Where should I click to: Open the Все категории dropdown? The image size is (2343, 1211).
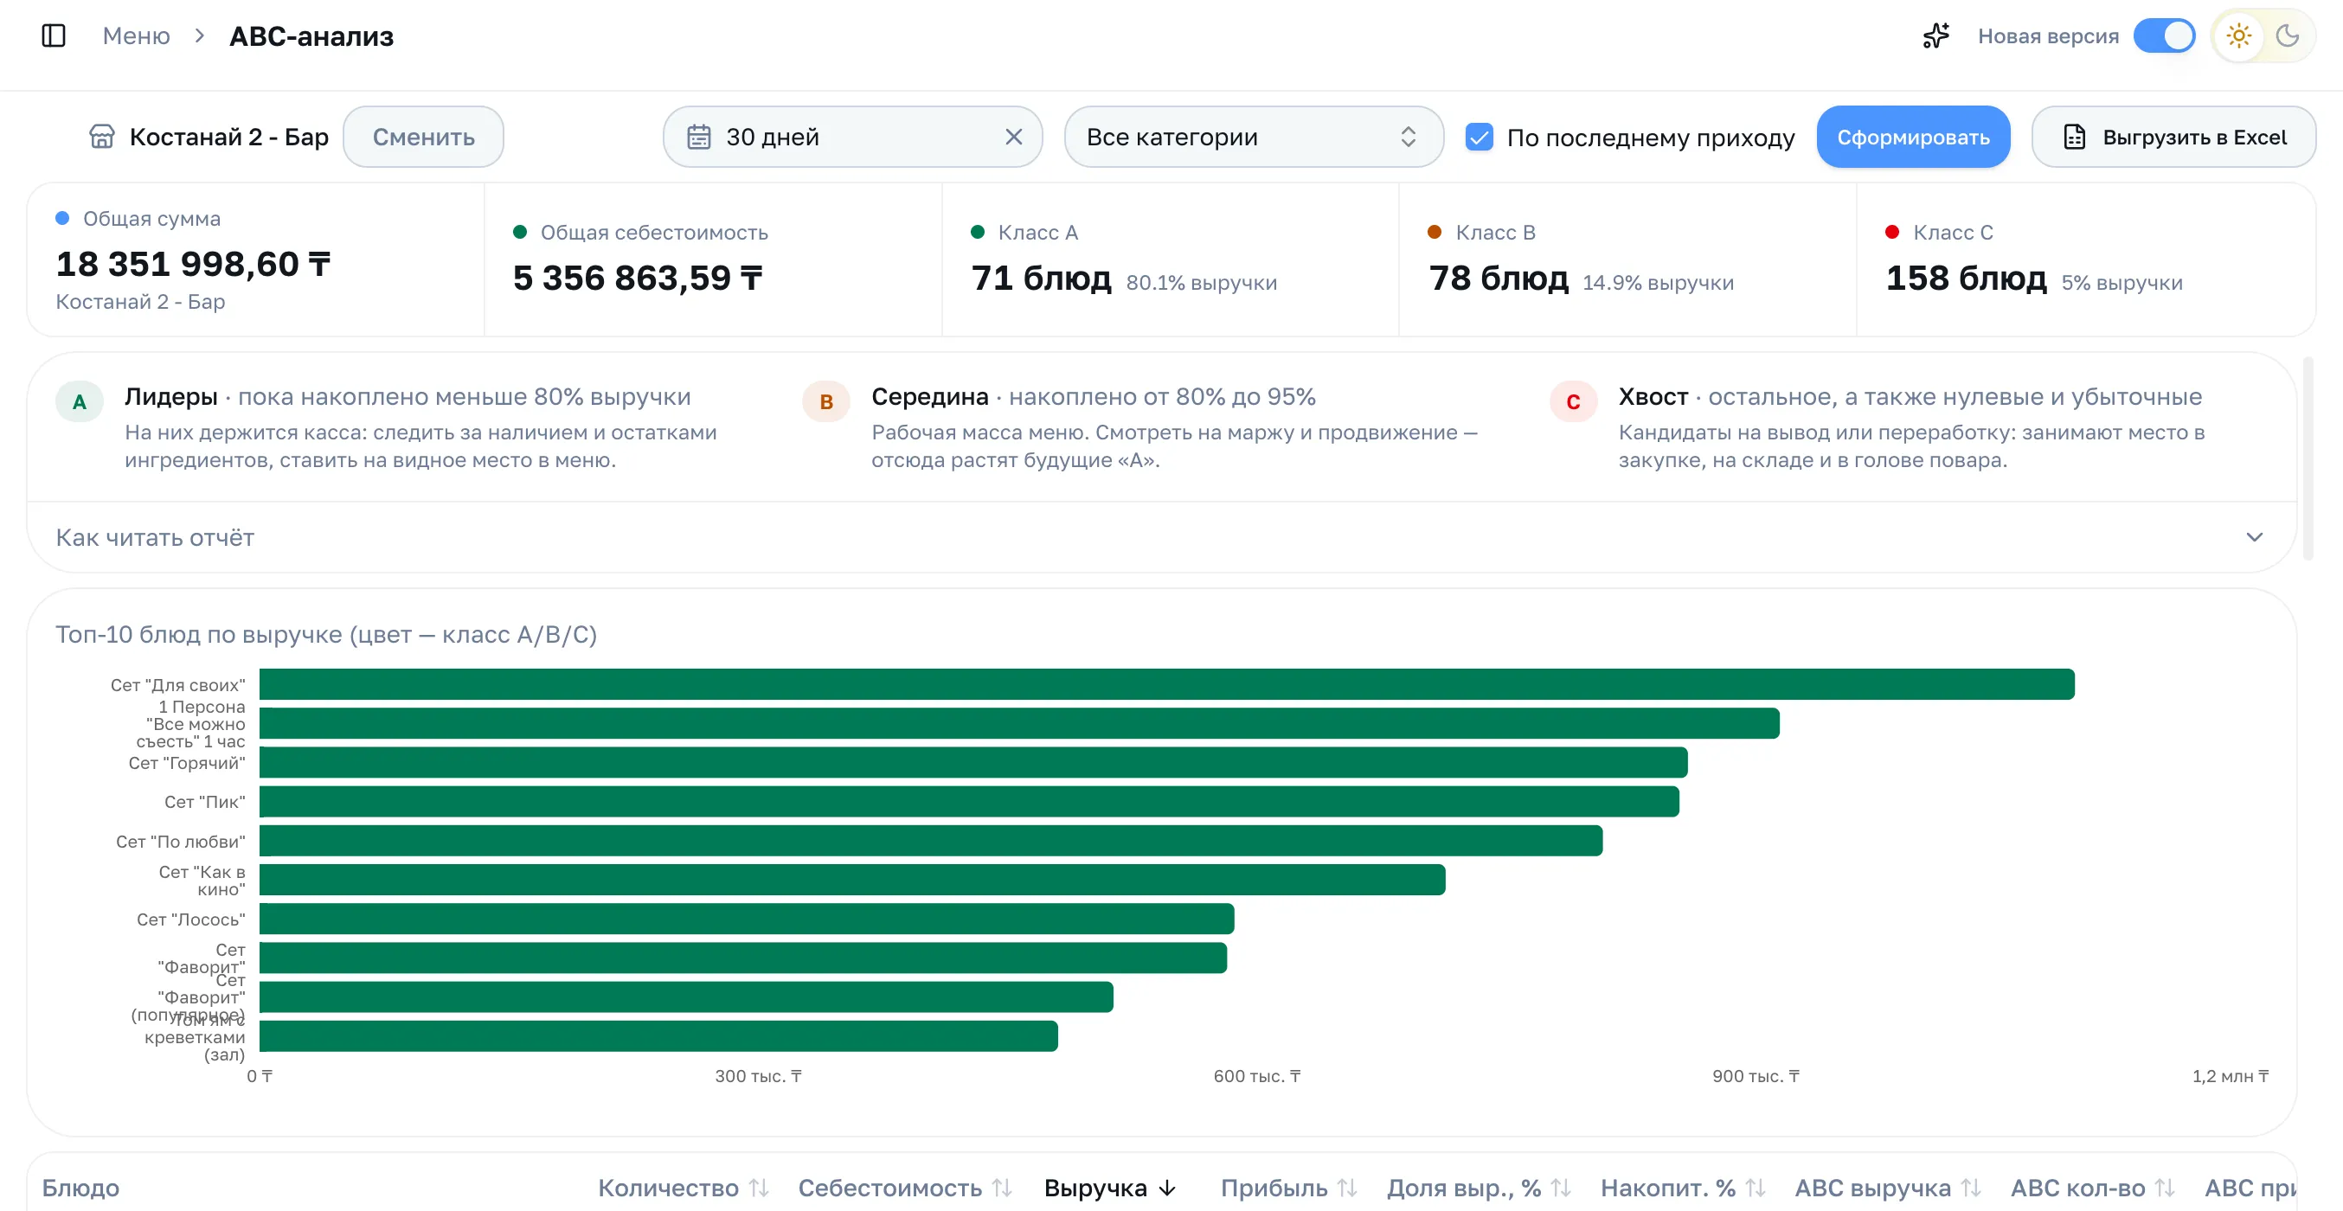tap(1254, 138)
